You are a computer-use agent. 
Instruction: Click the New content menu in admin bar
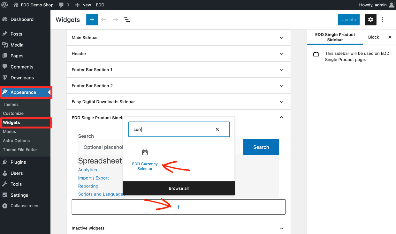(x=83, y=5)
